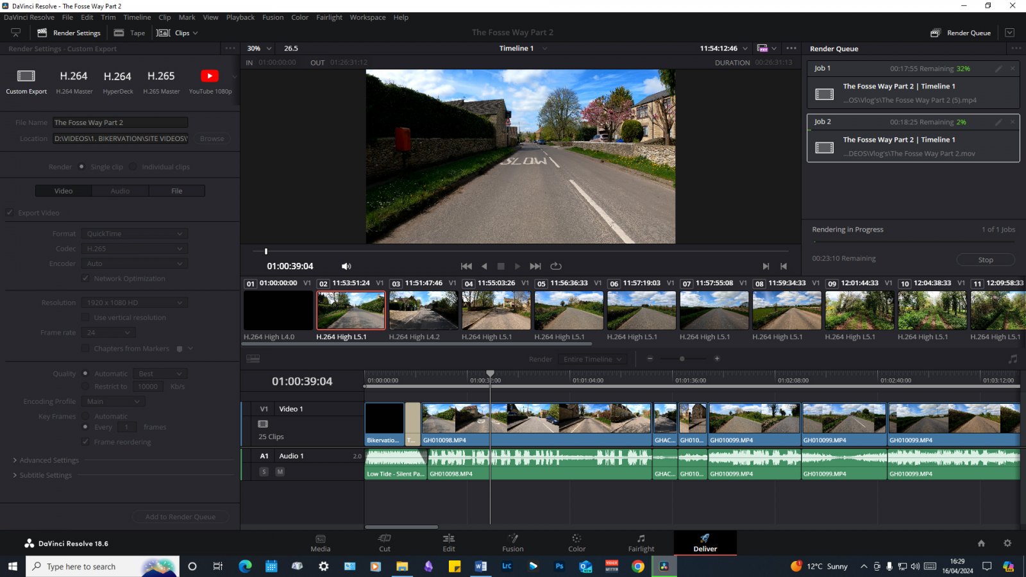The image size is (1026, 577).
Task: Open the Entire Timeline render range dropdown
Action: (592, 359)
